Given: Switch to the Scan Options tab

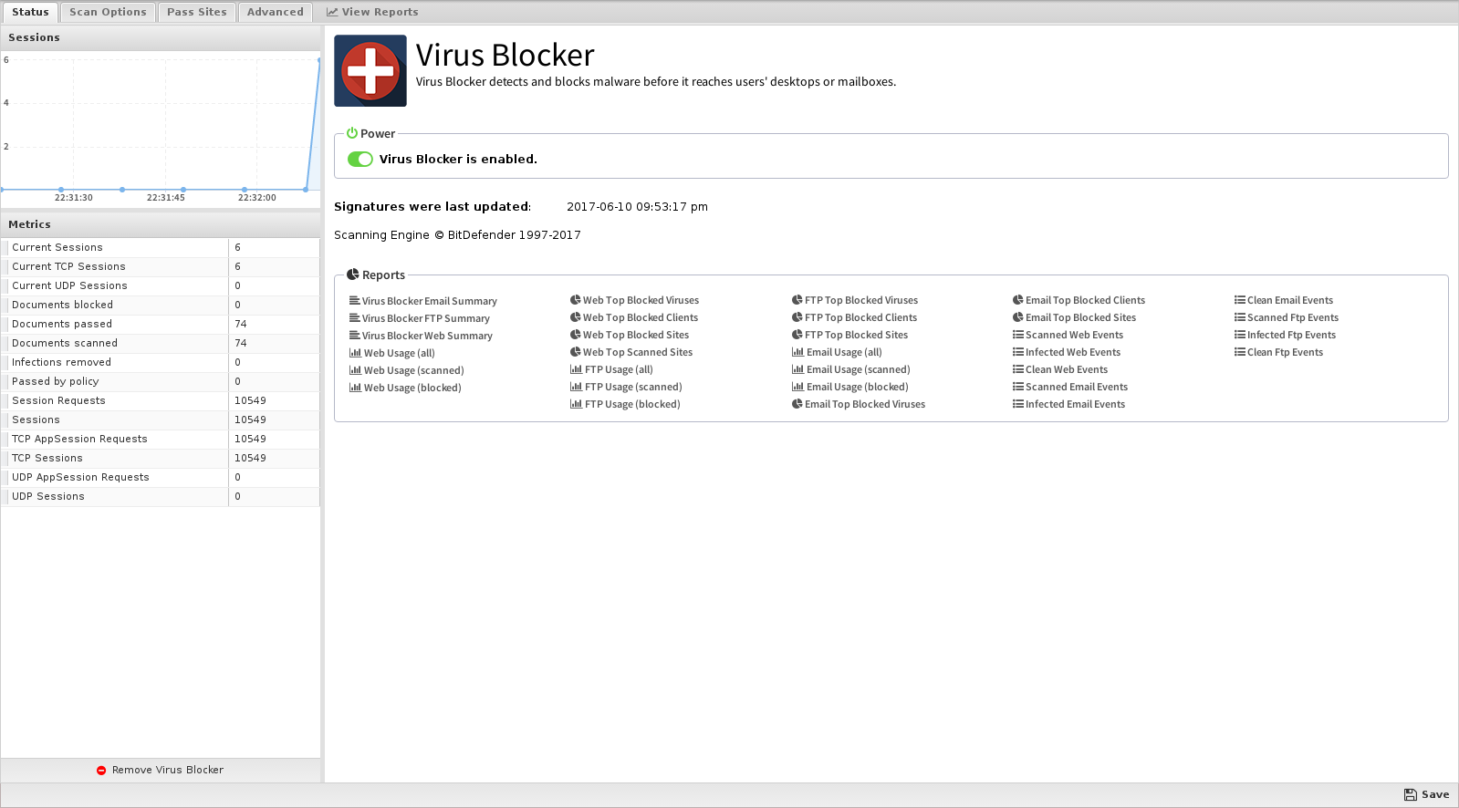Looking at the screenshot, I should coord(108,12).
